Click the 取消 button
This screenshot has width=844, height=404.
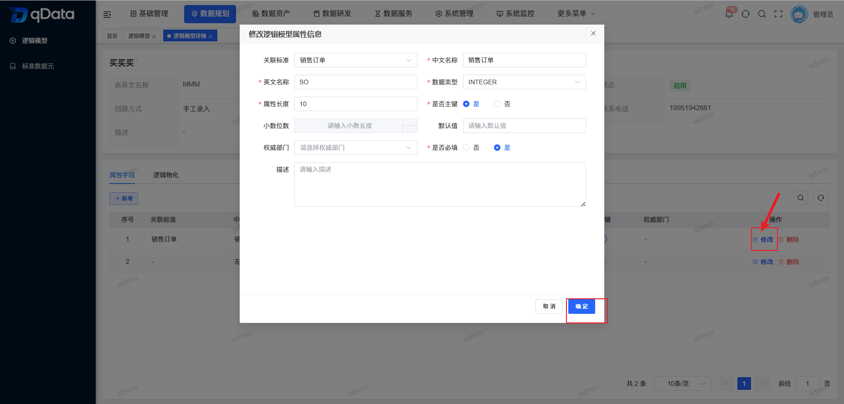click(549, 306)
